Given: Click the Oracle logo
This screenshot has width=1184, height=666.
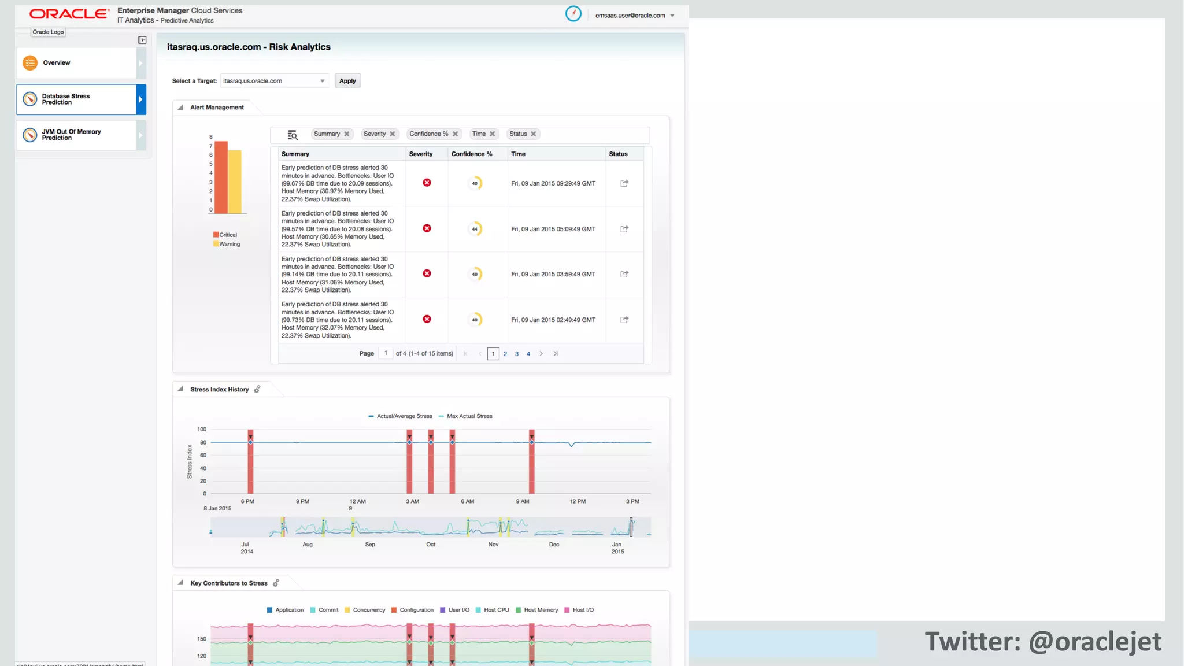Looking at the screenshot, I should tap(69, 14).
